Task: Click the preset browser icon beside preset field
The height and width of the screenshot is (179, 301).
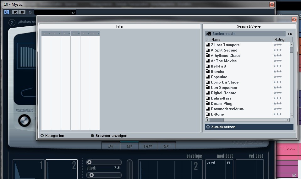Action: (x=73, y=12)
